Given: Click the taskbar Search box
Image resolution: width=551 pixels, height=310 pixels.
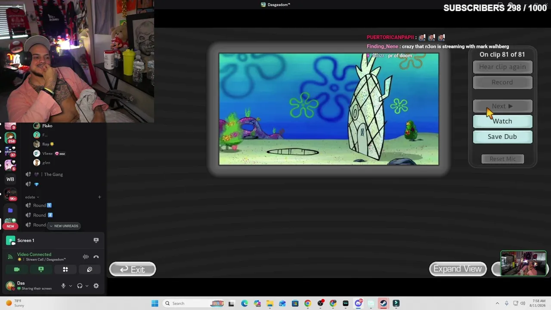Looking at the screenshot, I should (193, 303).
